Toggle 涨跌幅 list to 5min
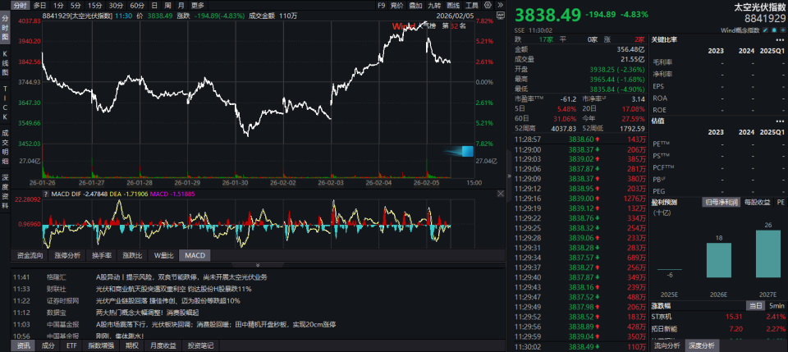Viewport: 788px width, 352px height. tap(777, 306)
